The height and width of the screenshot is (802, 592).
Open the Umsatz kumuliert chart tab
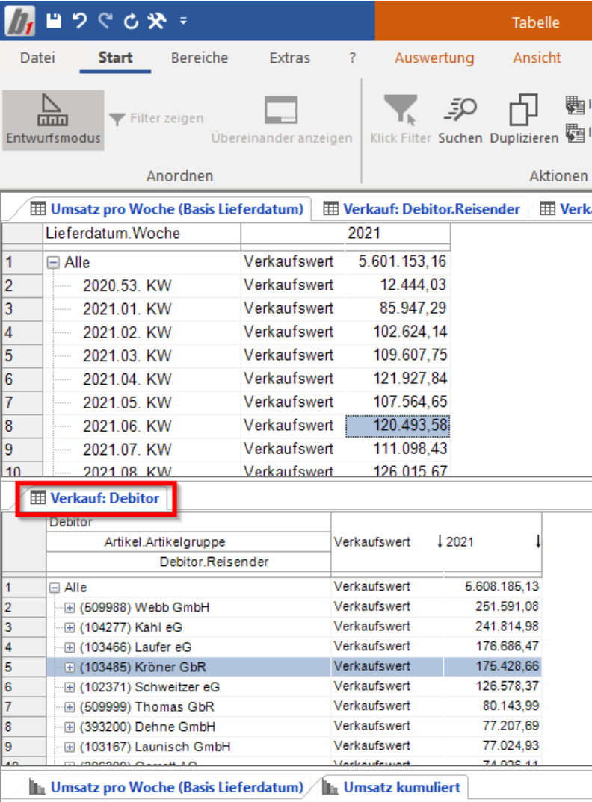click(392, 787)
